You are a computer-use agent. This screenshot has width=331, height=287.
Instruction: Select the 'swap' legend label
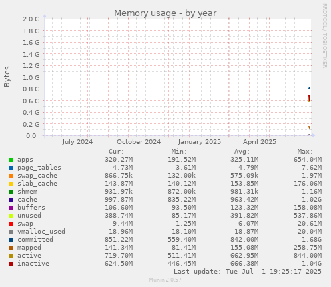pyautogui.click(x=25, y=224)
